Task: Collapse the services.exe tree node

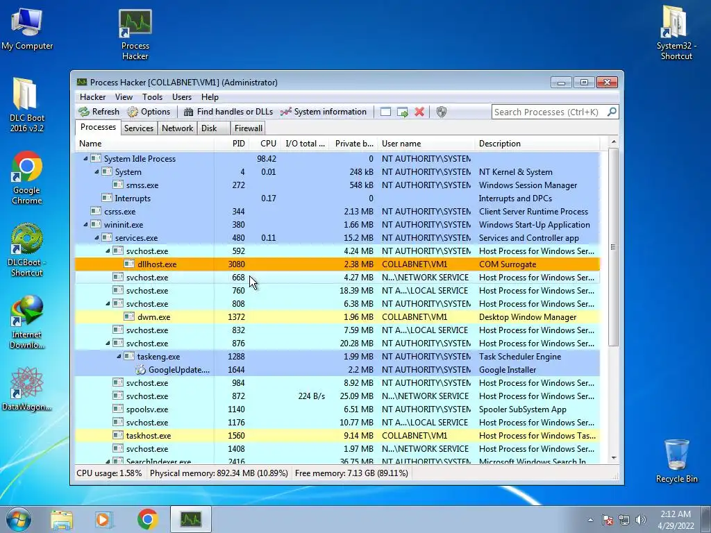Action: coord(96,237)
